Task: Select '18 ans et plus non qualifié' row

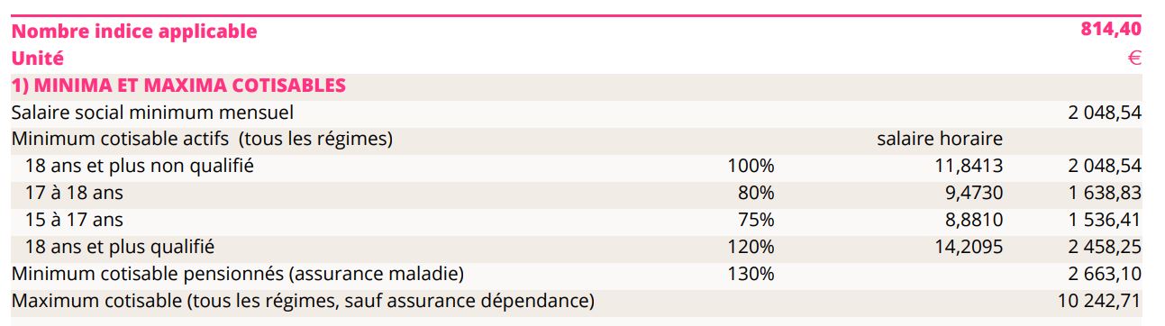Action: click(x=577, y=167)
